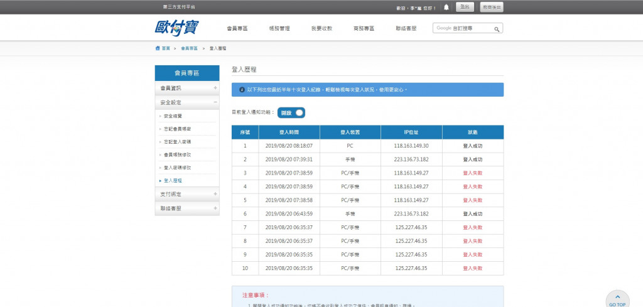Click IP address 118.163.149.27 in row 3

[411, 173]
